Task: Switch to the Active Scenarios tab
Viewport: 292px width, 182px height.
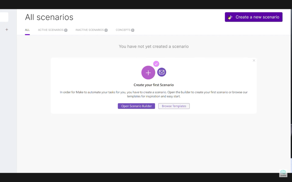Action: point(51,30)
